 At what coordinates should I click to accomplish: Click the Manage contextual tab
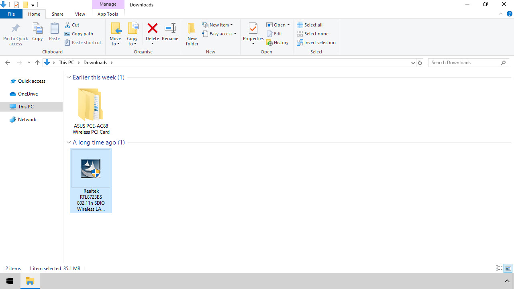coord(108,4)
